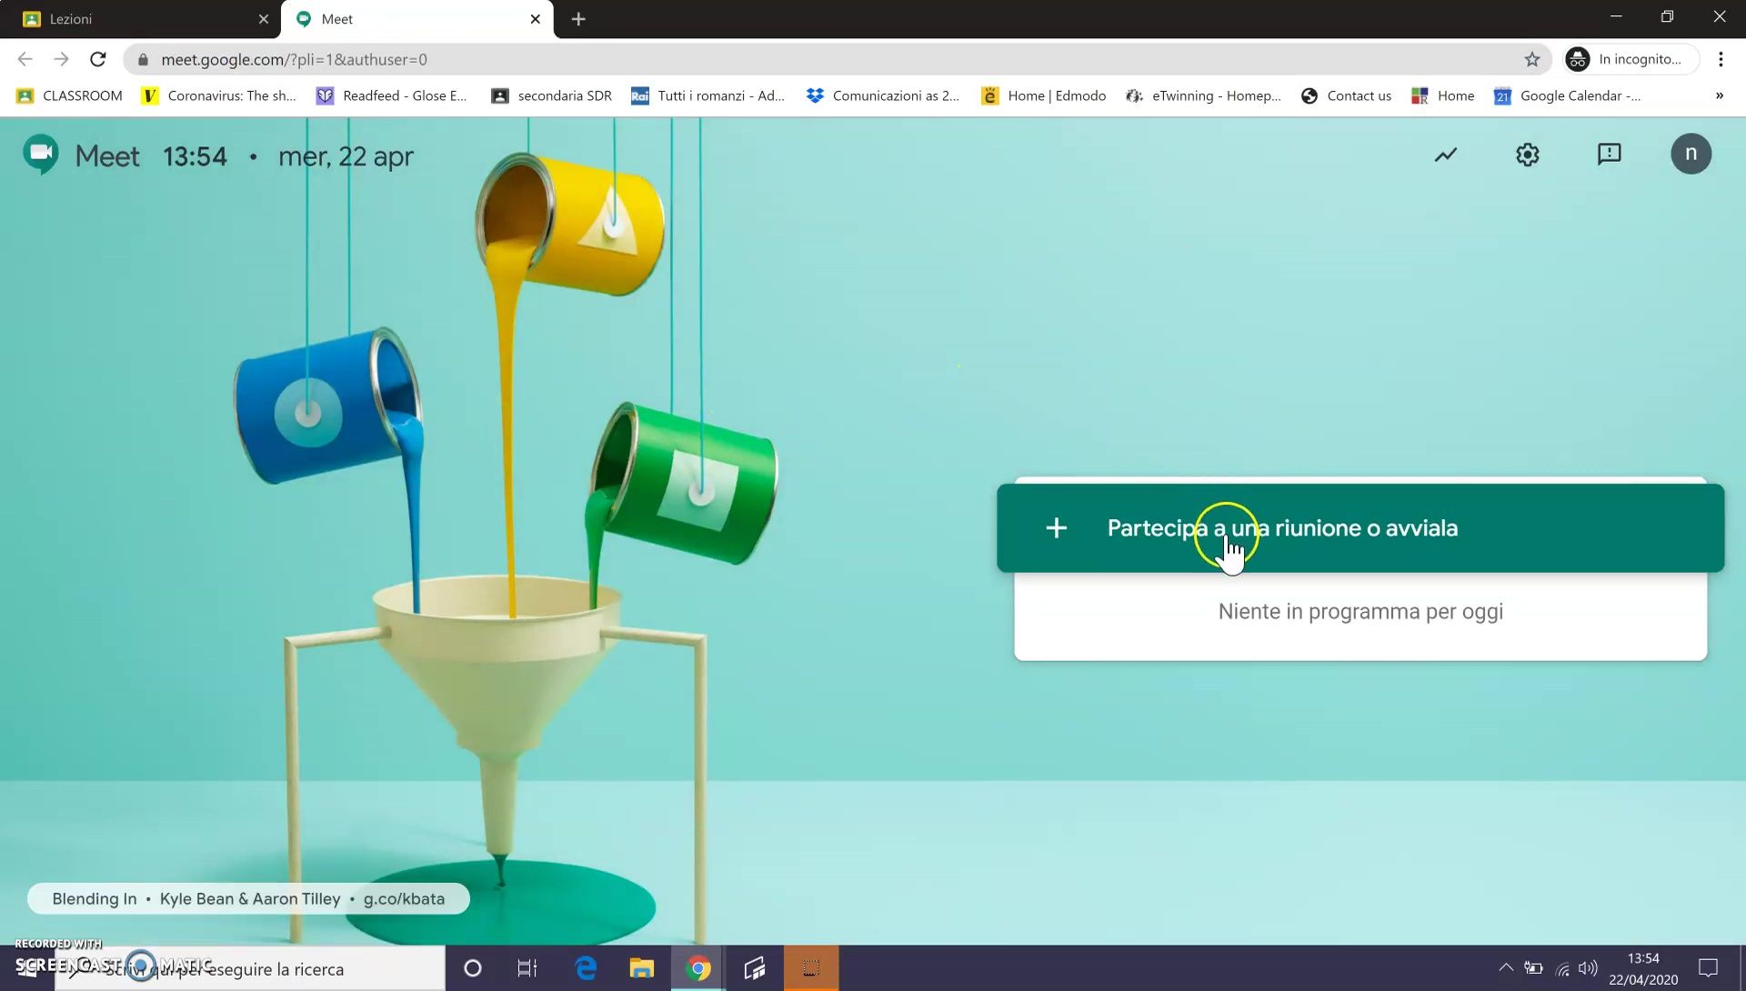Viewport: 1746px width, 991px height.
Task: Open Meet settings gear icon
Action: click(x=1528, y=155)
